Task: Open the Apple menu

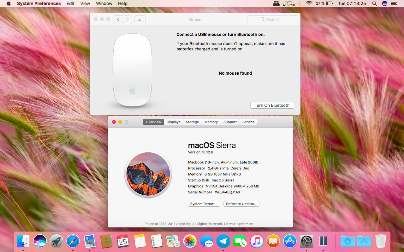Action: click(9, 3)
